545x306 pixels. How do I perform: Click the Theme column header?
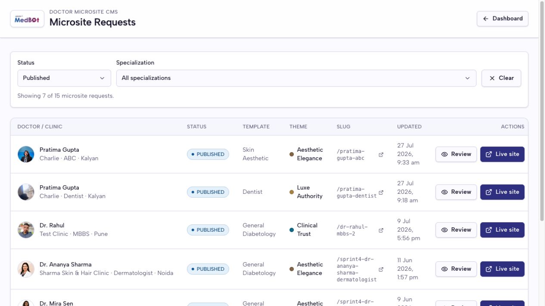coord(298,127)
